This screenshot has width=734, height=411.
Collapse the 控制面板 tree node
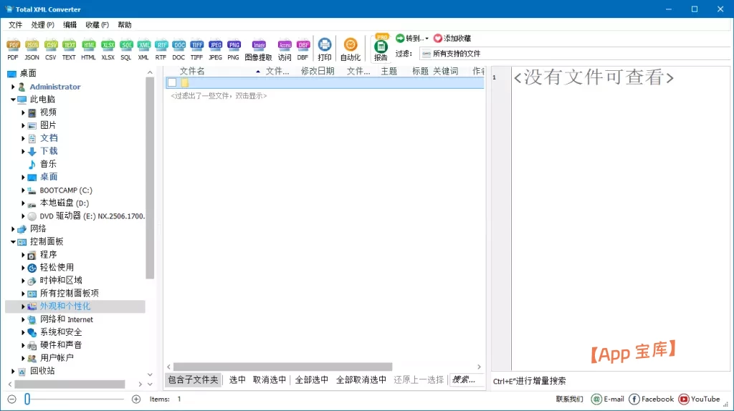(13, 242)
